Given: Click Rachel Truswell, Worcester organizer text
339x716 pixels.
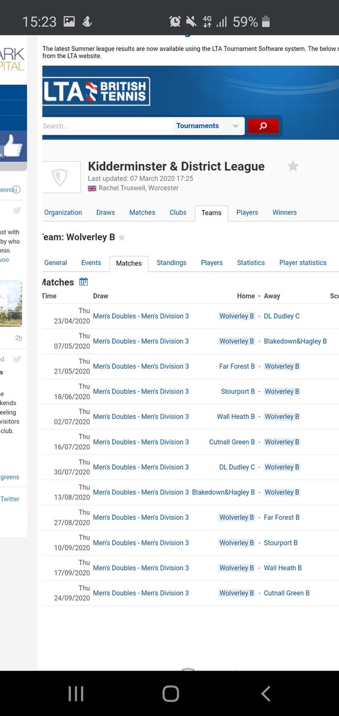Looking at the screenshot, I should pos(138,188).
